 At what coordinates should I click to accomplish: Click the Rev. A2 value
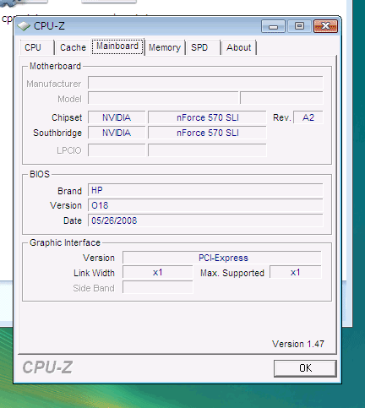[308, 117]
